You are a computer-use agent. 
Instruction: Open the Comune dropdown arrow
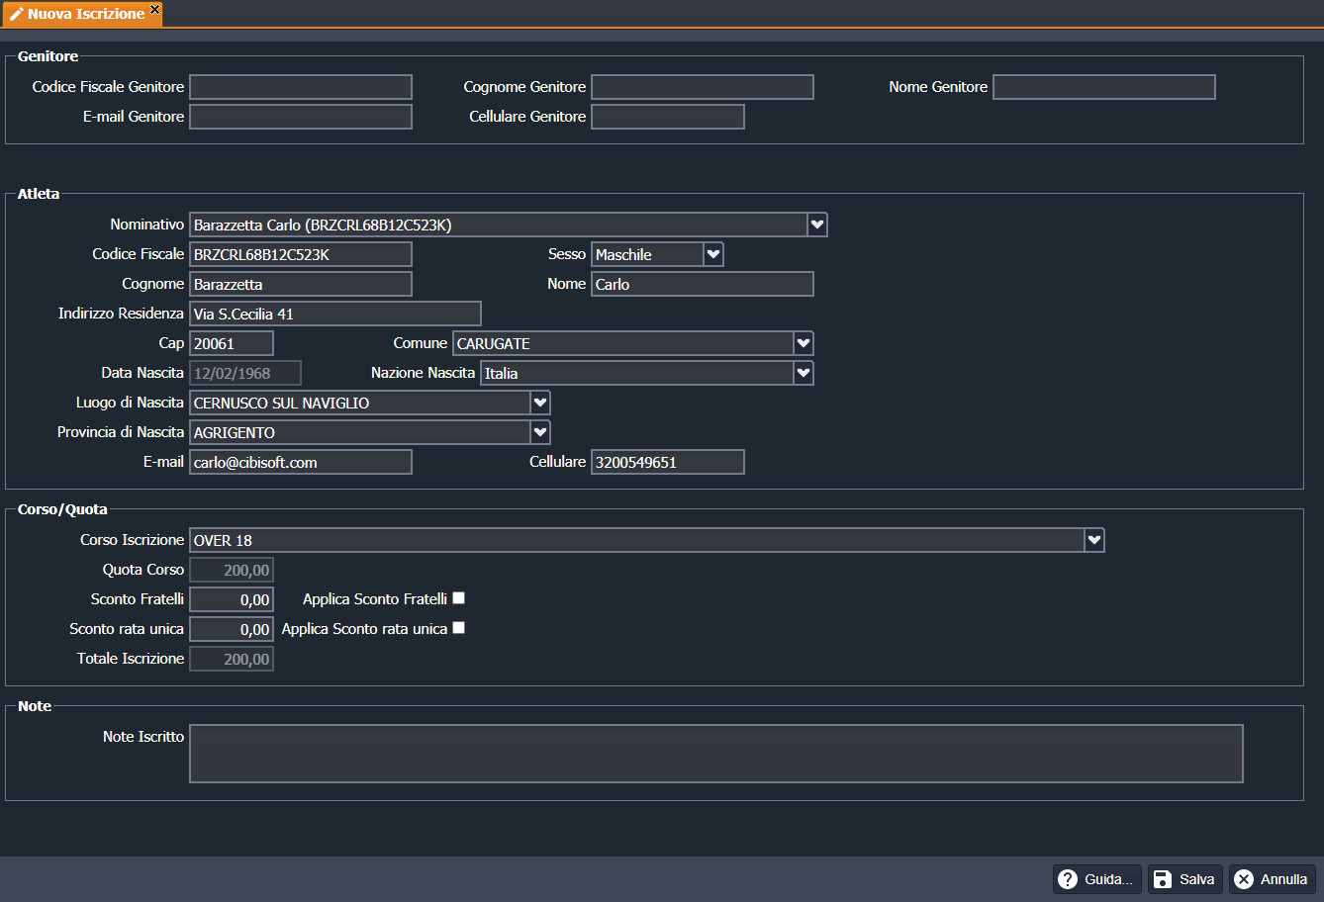pyautogui.click(x=804, y=343)
